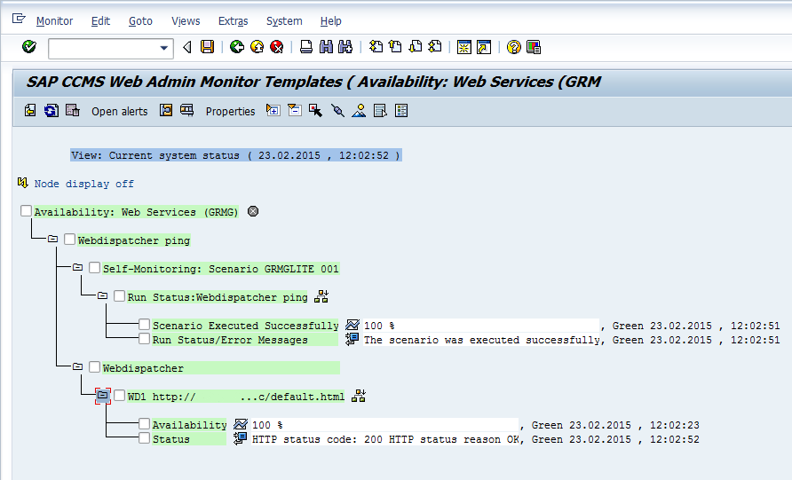Tick the Scenario Executed Successfully checkbox

pos(145,324)
